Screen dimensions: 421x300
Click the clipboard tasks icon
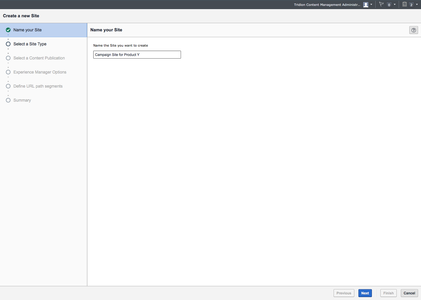pos(405,4)
